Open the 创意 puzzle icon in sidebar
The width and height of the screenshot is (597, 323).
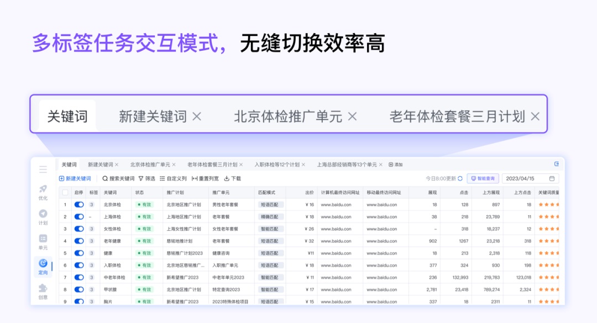coord(43,288)
